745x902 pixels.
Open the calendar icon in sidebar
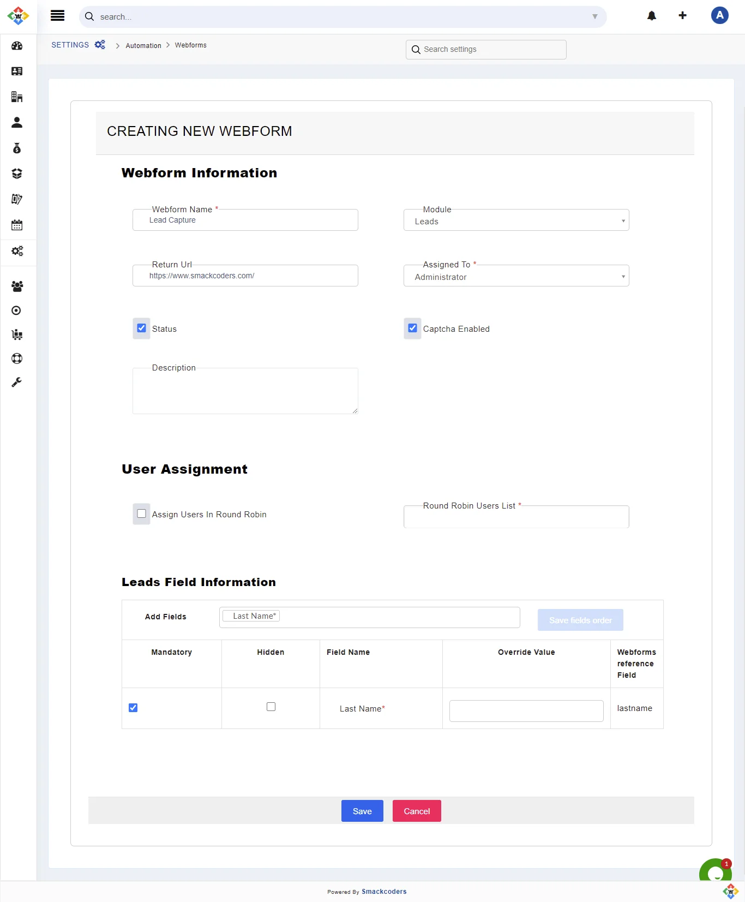click(17, 225)
